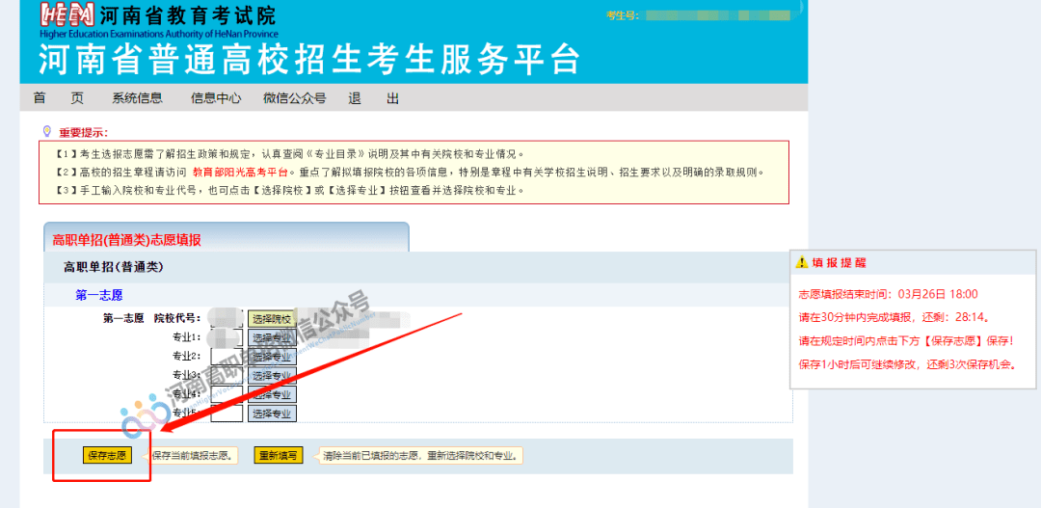1041x508 pixels.
Task: Select the 退出 menu item
Action: coord(374,98)
